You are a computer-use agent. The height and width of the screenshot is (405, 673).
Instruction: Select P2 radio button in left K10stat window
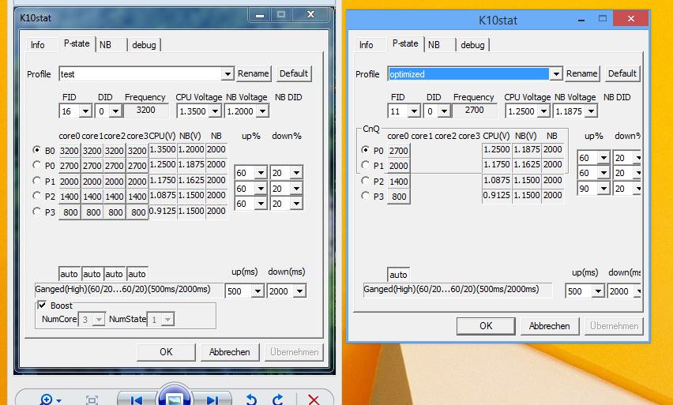click(x=36, y=196)
